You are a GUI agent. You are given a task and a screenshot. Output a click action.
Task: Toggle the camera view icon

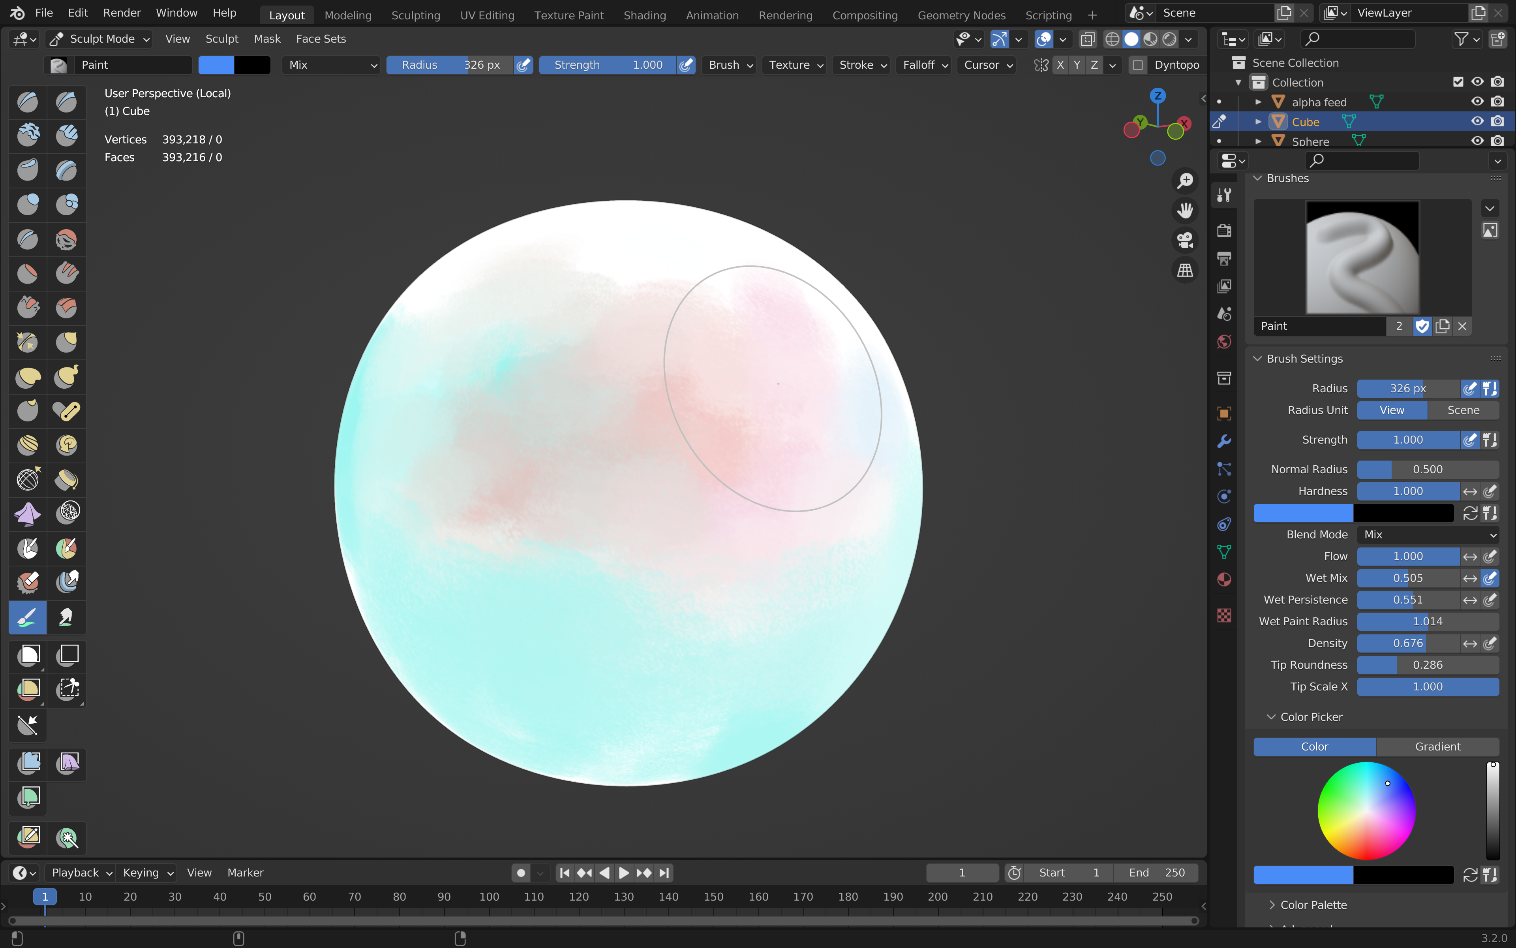(1185, 240)
